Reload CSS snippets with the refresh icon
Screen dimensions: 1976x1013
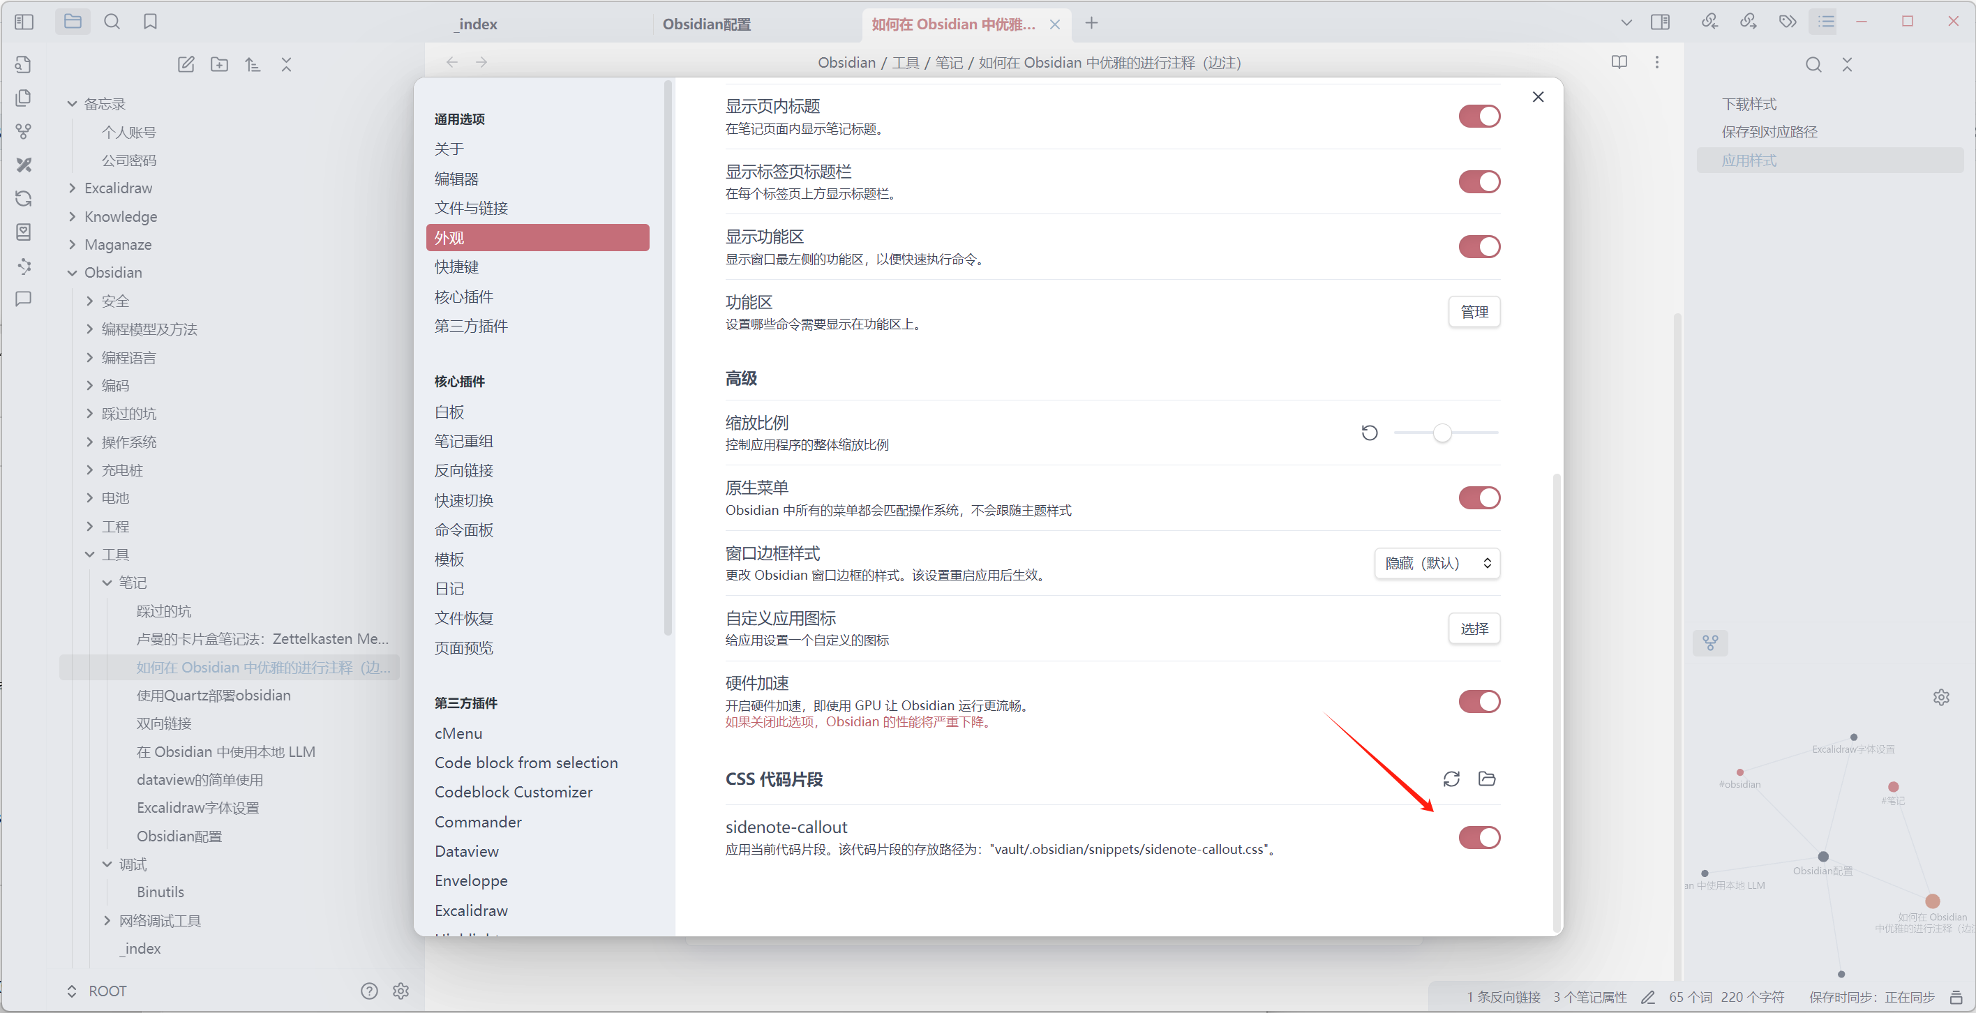click(1451, 779)
